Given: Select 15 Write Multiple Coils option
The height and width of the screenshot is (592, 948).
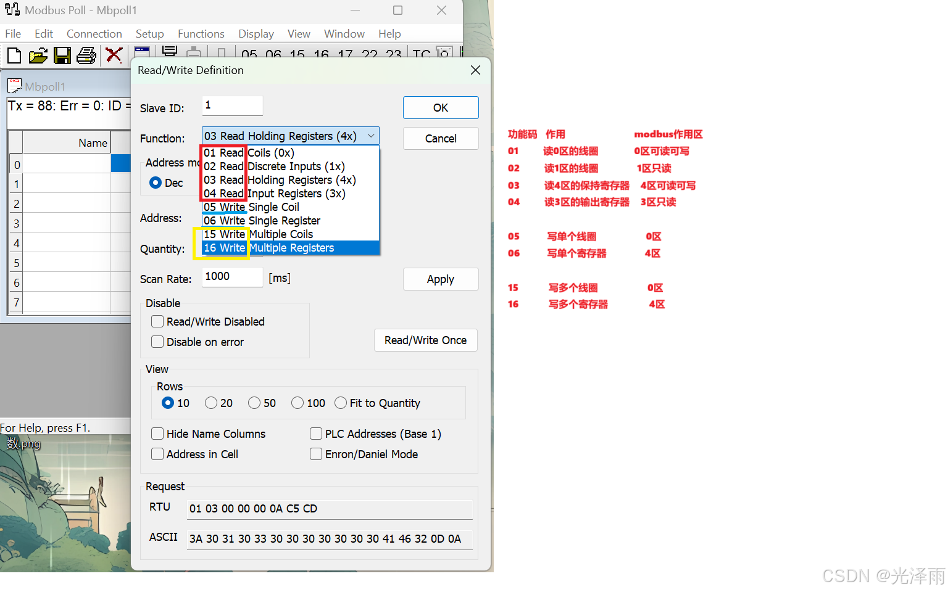Looking at the screenshot, I should [291, 234].
